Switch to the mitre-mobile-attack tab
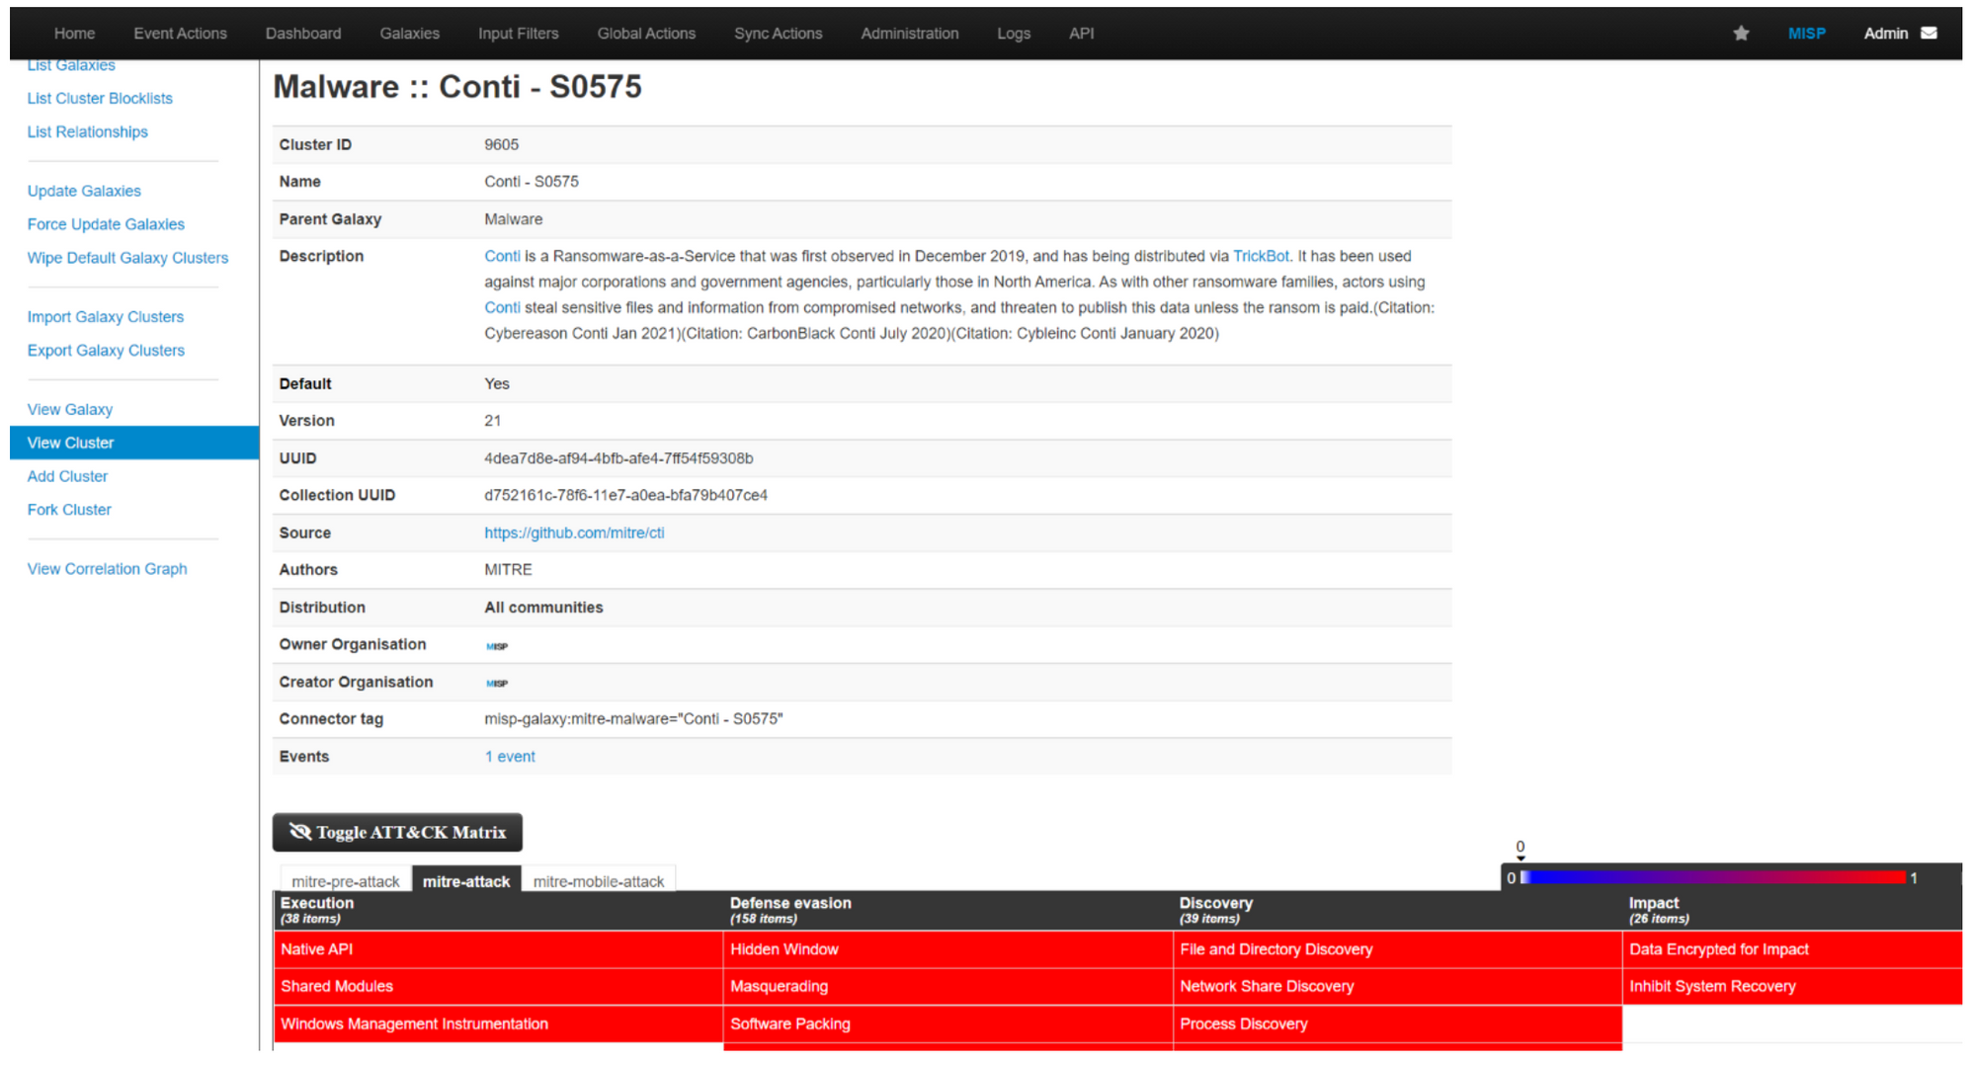The width and height of the screenshot is (1976, 1065). point(599,881)
